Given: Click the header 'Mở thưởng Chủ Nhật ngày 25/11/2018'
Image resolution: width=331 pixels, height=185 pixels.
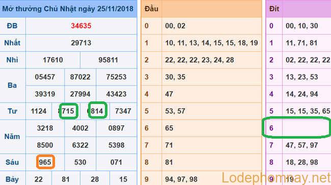Looking at the screenshot, I should 68,9.
